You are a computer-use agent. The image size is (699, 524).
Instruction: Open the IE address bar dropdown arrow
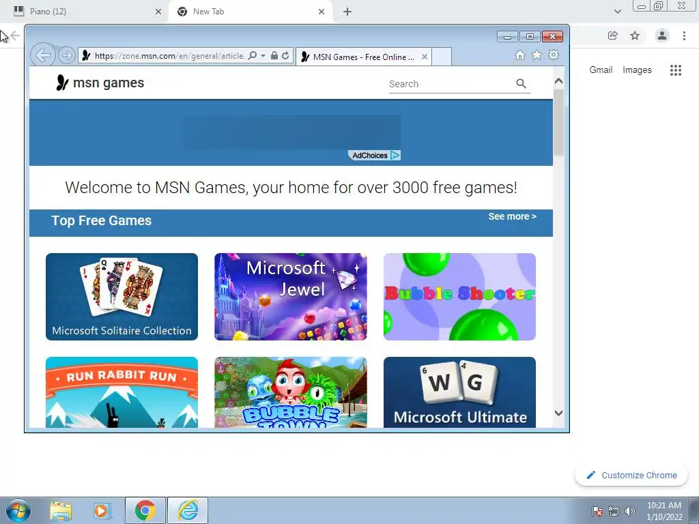tap(263, 56)
